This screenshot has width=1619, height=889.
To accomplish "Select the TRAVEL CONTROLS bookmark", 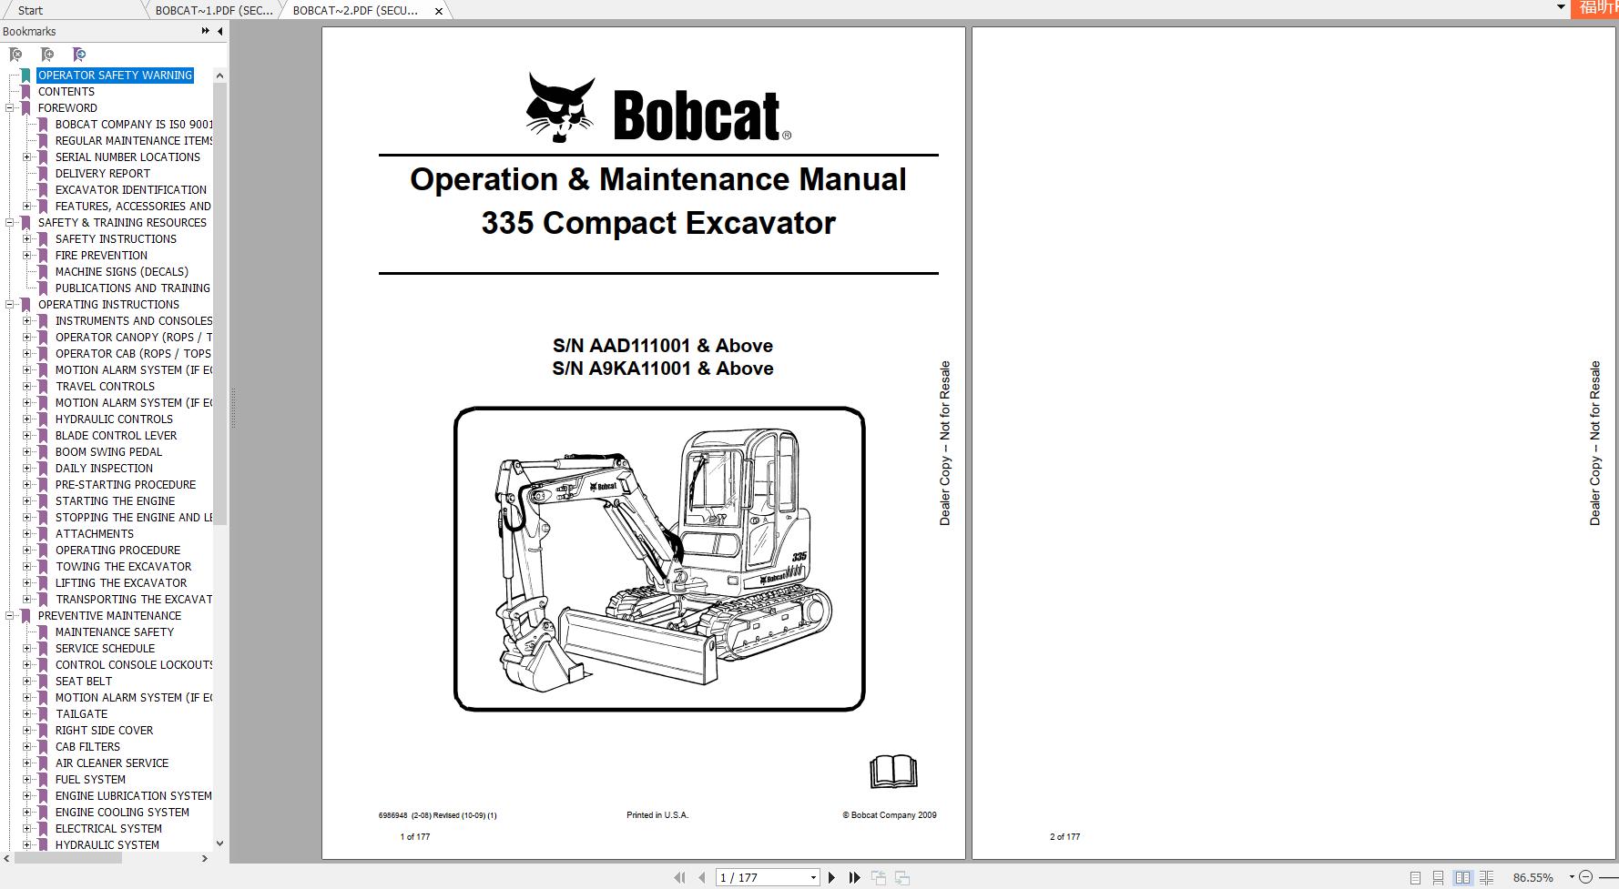I will 106,386.
